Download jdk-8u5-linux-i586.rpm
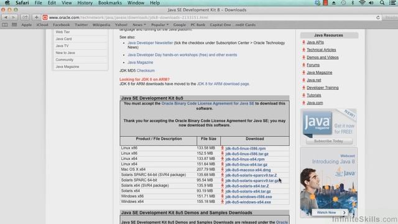The width and height of the screenshot is (398, 224). pos(246,149)
